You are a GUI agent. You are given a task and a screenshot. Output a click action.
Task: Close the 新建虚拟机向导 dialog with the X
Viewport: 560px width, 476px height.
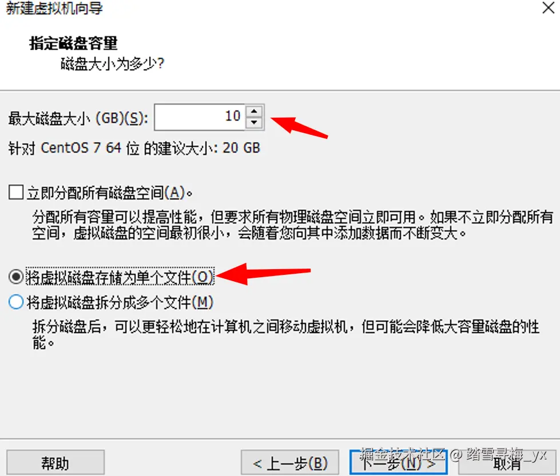(x=548, y=7)
